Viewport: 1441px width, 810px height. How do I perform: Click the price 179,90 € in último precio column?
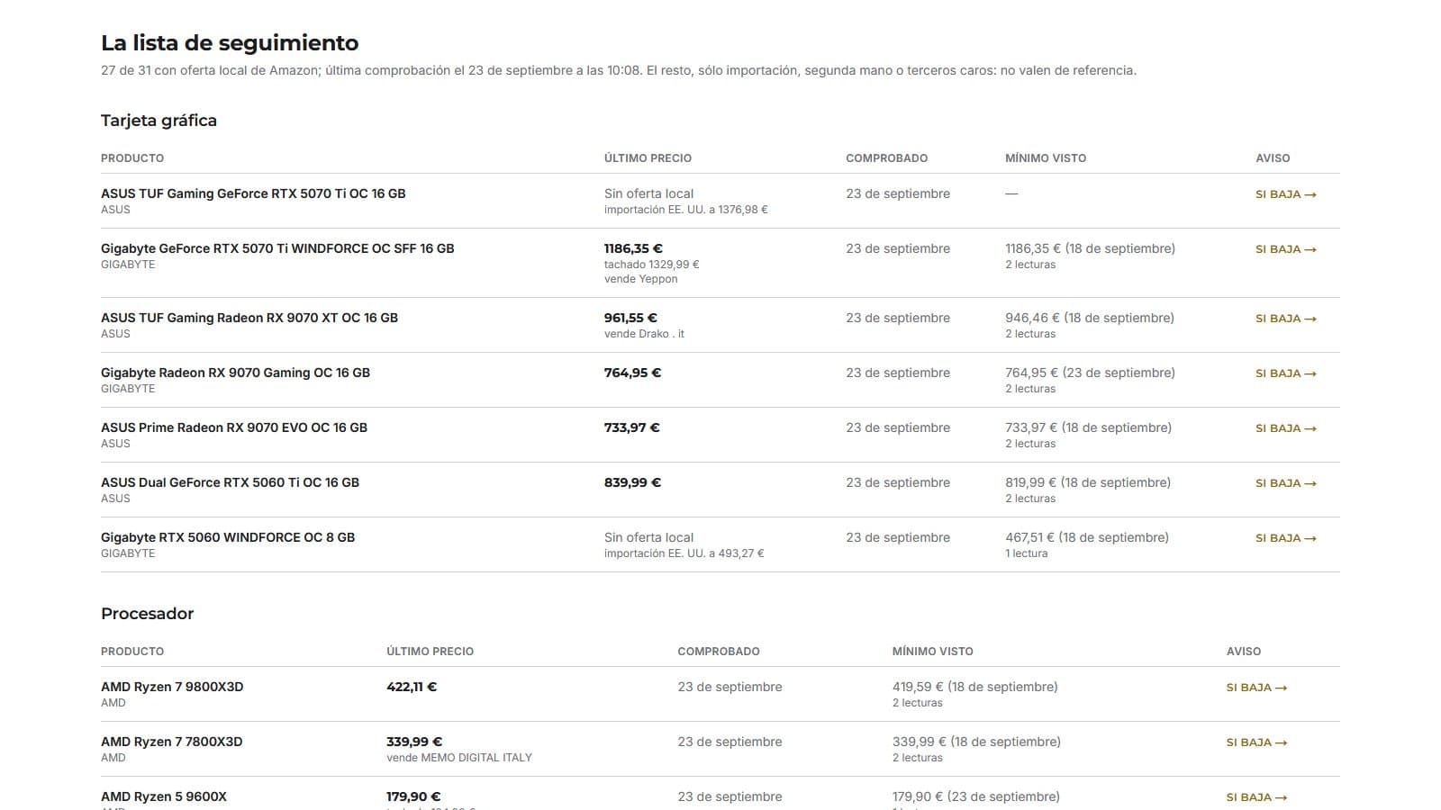(x=413, y=796)
